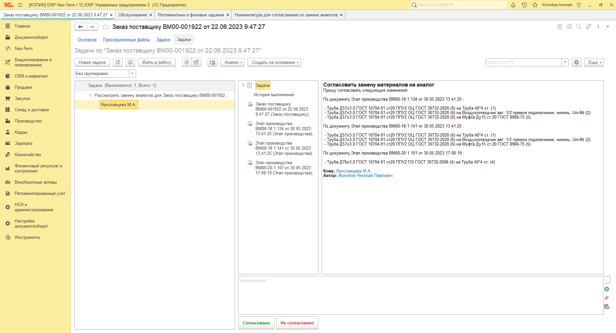Viewport: 616px width, 333px height.
Task: Collapse the 'Рассмотреть замену аналогов' tree node
Action: click(90, 95)
